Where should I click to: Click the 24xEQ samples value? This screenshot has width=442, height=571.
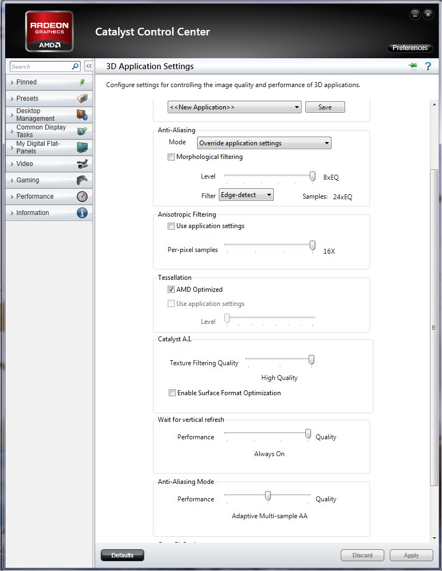(342, 197)
